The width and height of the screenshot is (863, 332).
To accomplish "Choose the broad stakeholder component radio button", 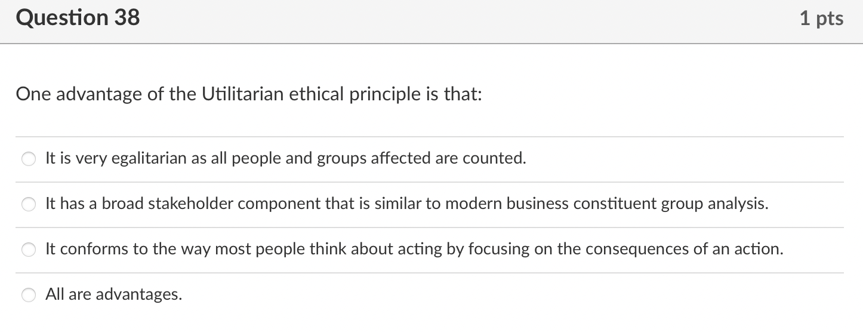I will pyautogui.click(x=28, y=204).
